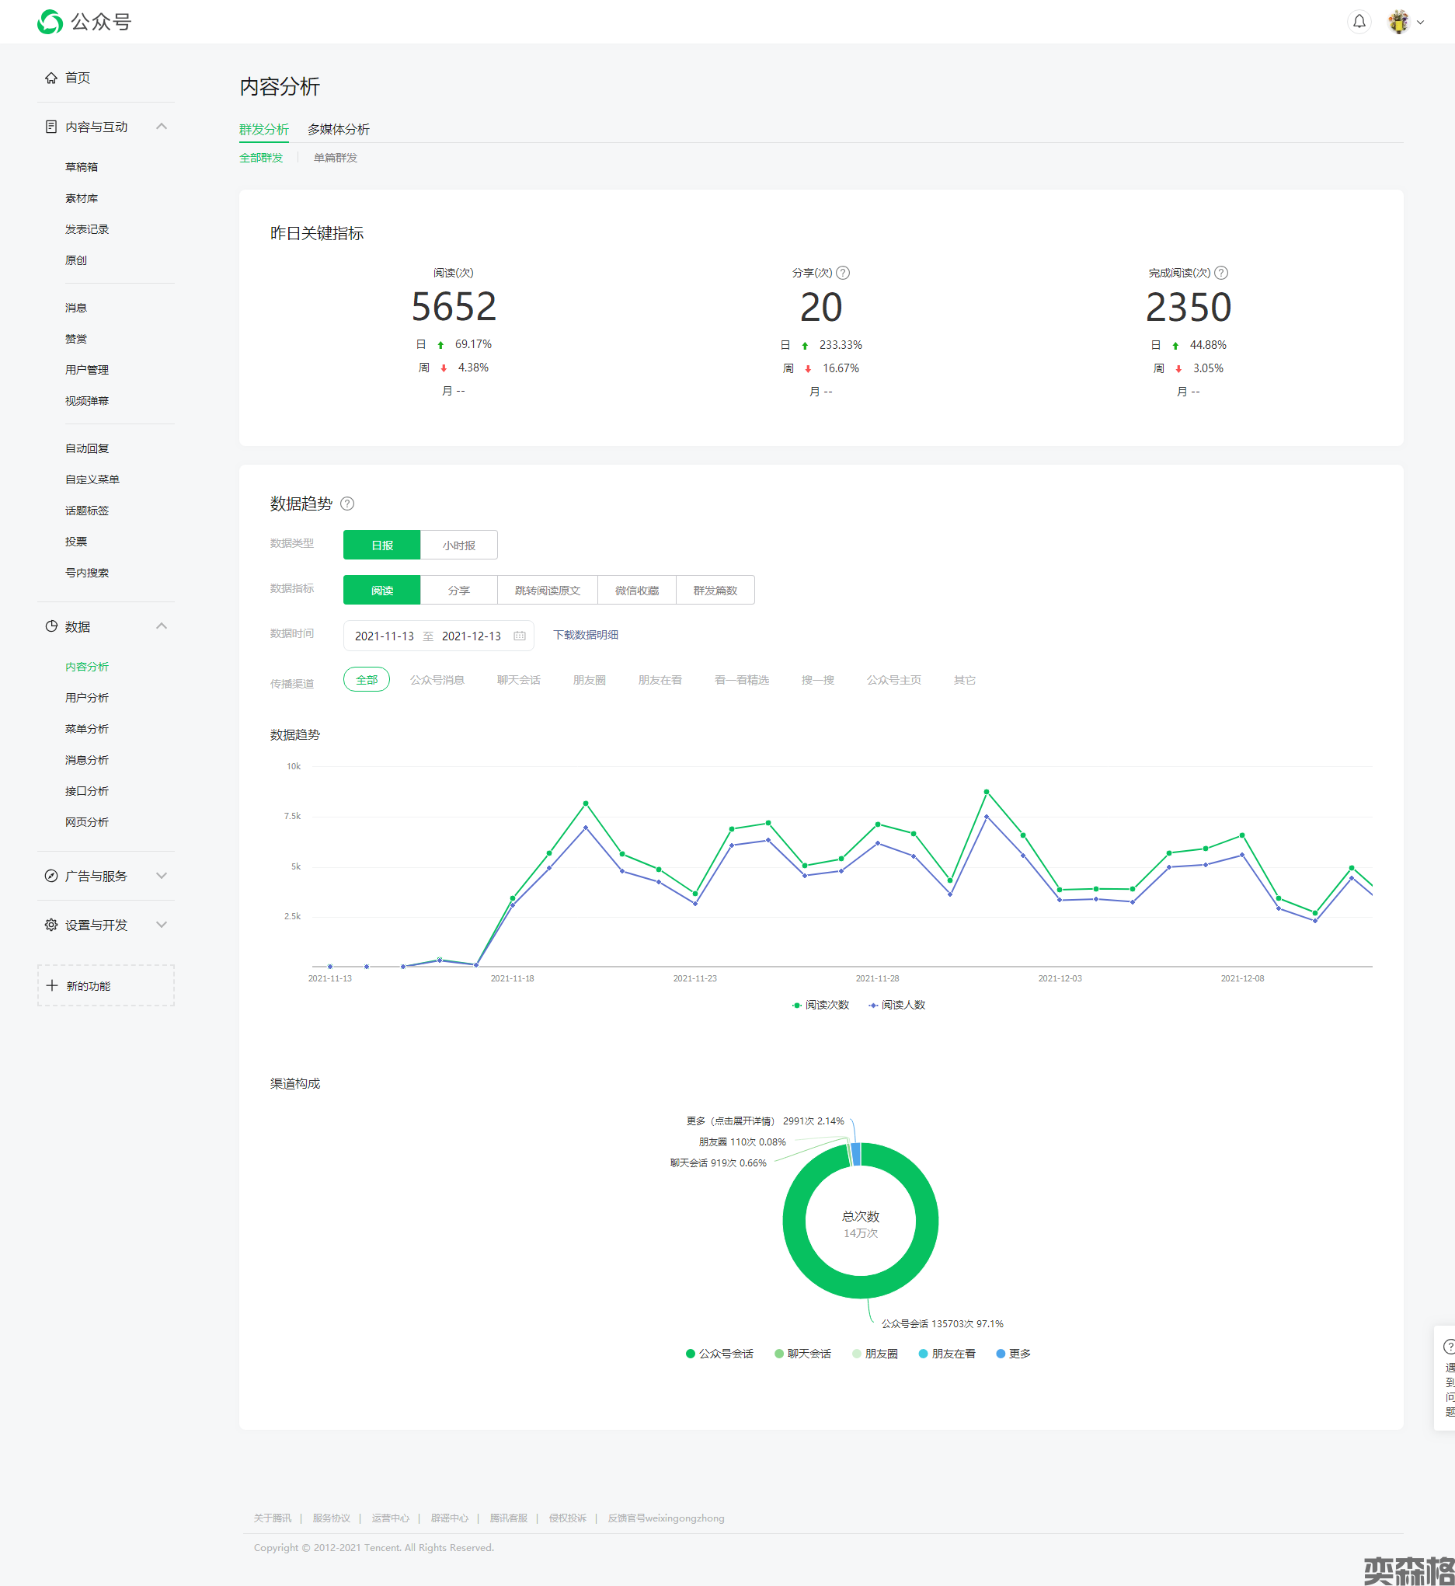Expand the 广告与服务 sidebar section
1455x1586 pixels.
tap(162, 876)
